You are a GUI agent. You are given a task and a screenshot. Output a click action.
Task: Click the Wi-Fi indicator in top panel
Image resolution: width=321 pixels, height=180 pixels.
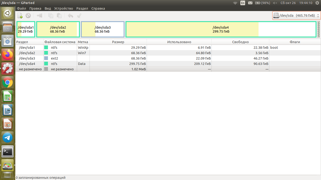click(x=235, y=3)
